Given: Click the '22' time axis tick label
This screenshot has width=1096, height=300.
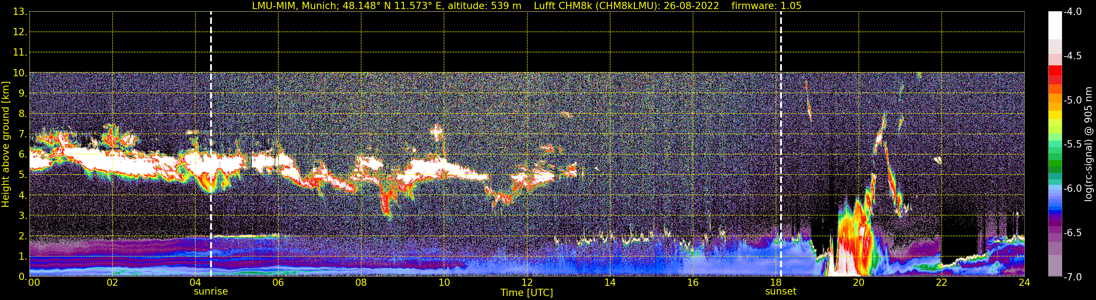Looking at the screenshot, I should [x=942, y=283].
